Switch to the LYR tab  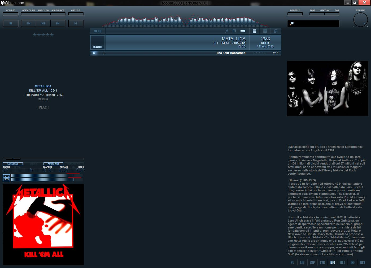[x=322, y=262]
